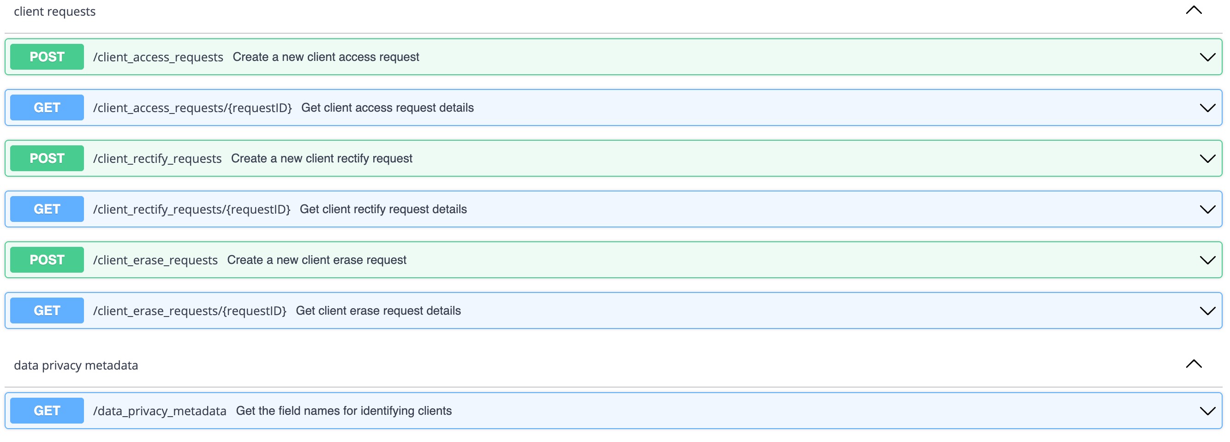The height and width of the screenshot is (442, 1230).
Task: Expand chevron on GET /data_privacy_metadata row
Action: (1207, 411)
